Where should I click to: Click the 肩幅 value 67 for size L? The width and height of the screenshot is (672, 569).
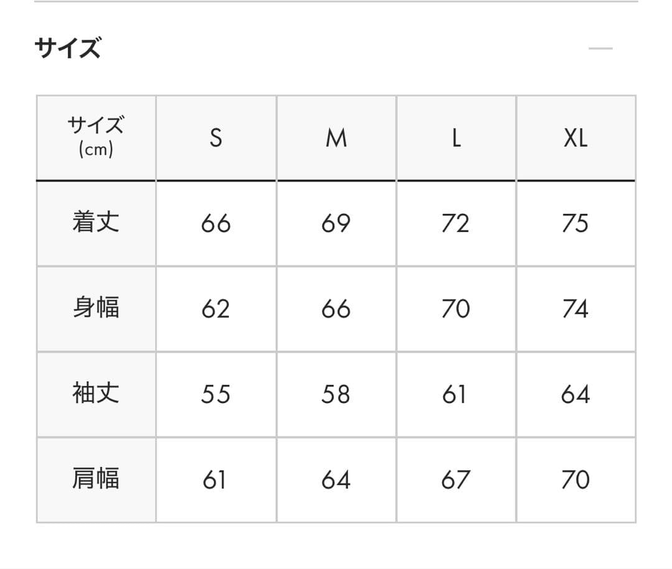[456, 479]
